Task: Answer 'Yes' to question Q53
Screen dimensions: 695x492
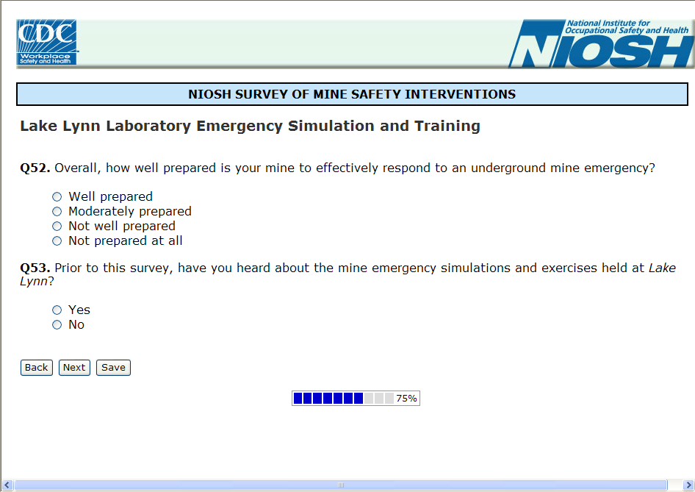Action: (57, 310)
